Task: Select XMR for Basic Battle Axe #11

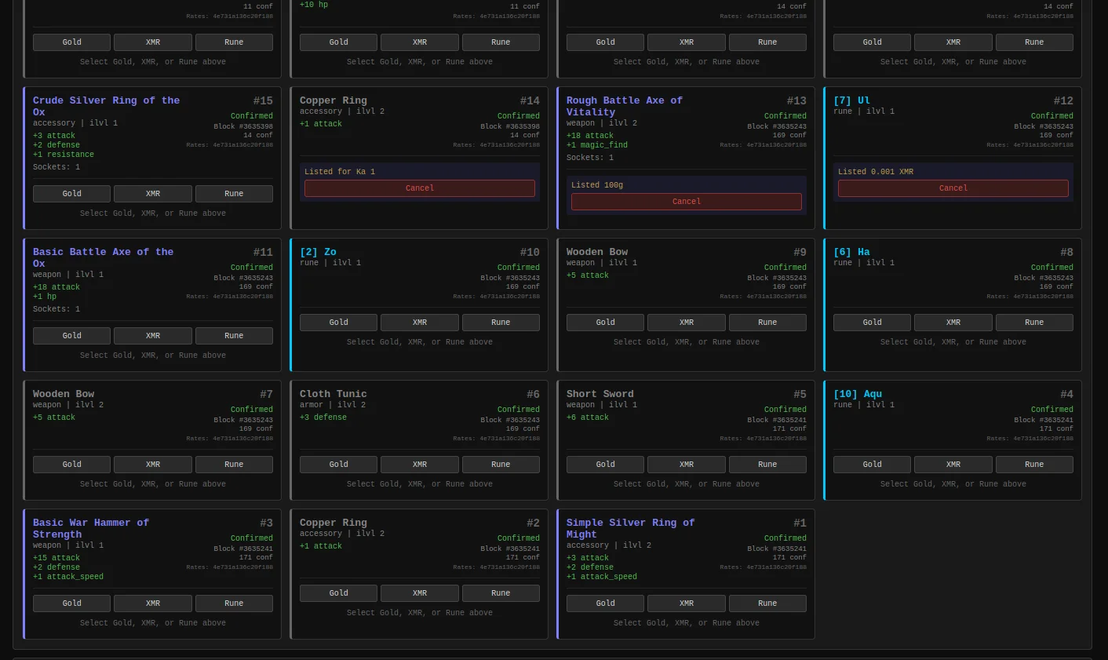Action: 152,336
